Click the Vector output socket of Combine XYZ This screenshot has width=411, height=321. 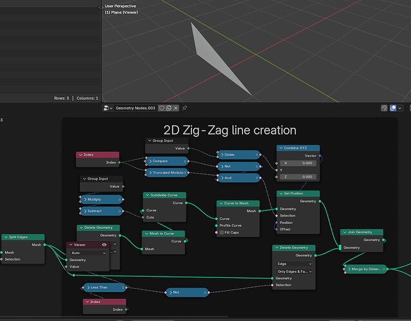(x=320, y=156)
